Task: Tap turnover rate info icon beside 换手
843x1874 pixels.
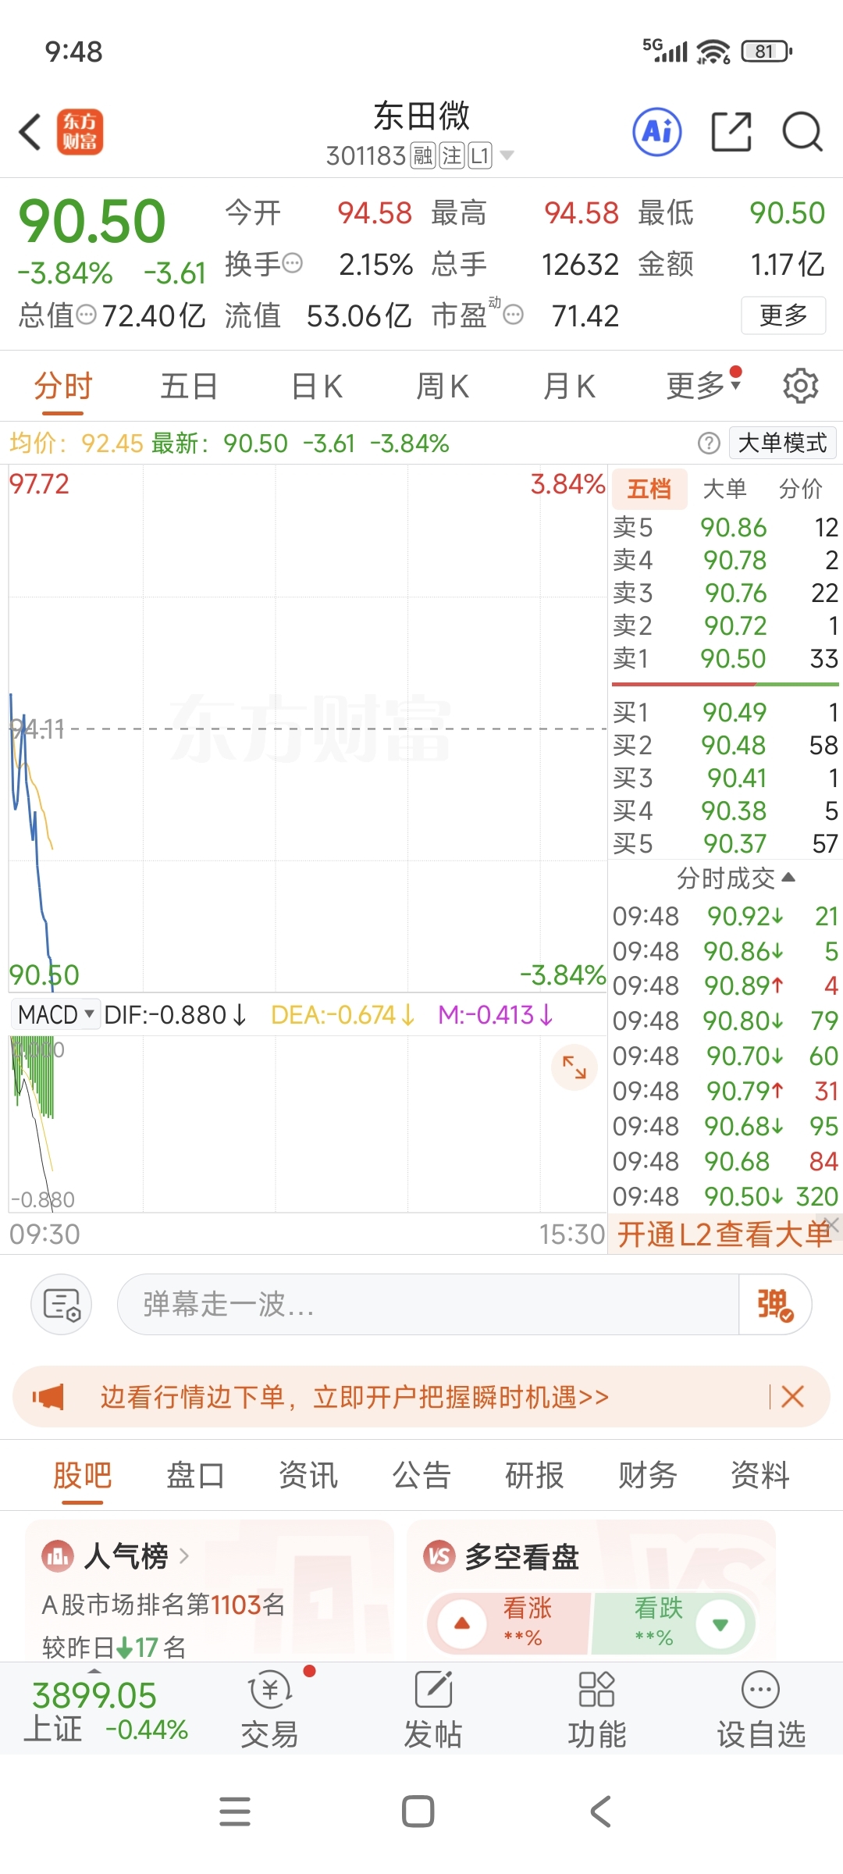Action: (x=293, y=263)
